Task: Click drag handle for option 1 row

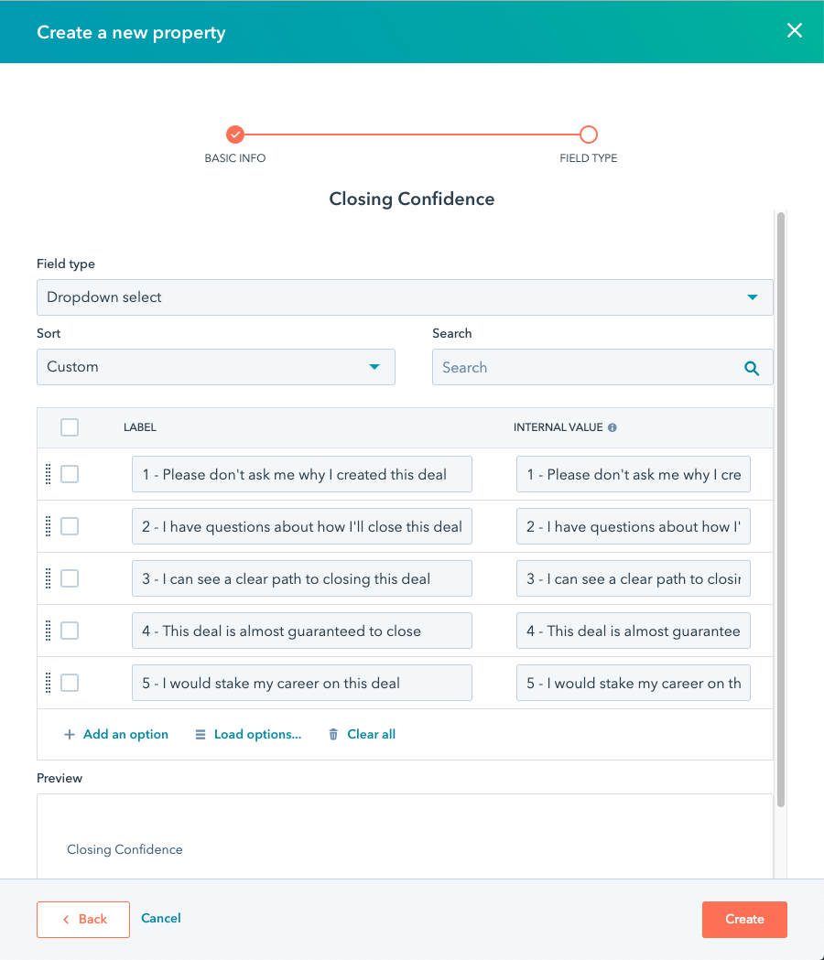Action: coord(48,474)
